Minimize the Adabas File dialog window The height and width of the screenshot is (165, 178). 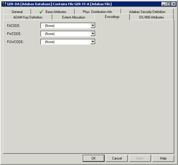pos(163,4)
